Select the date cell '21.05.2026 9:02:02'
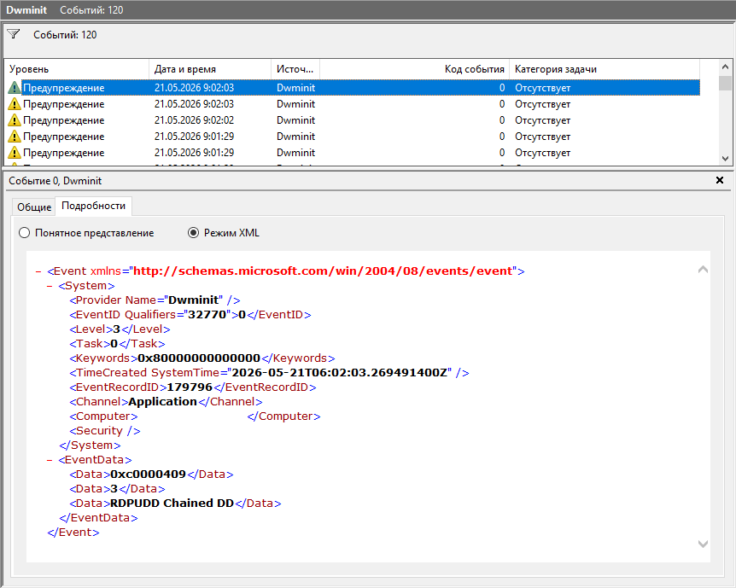This screenshot has height=588, width=736. 195,120
